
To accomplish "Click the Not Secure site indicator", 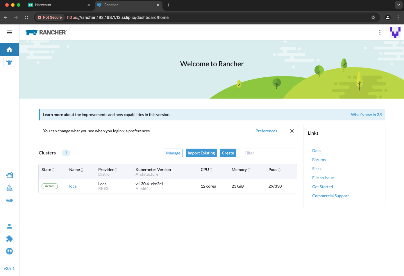I will 50,17.
